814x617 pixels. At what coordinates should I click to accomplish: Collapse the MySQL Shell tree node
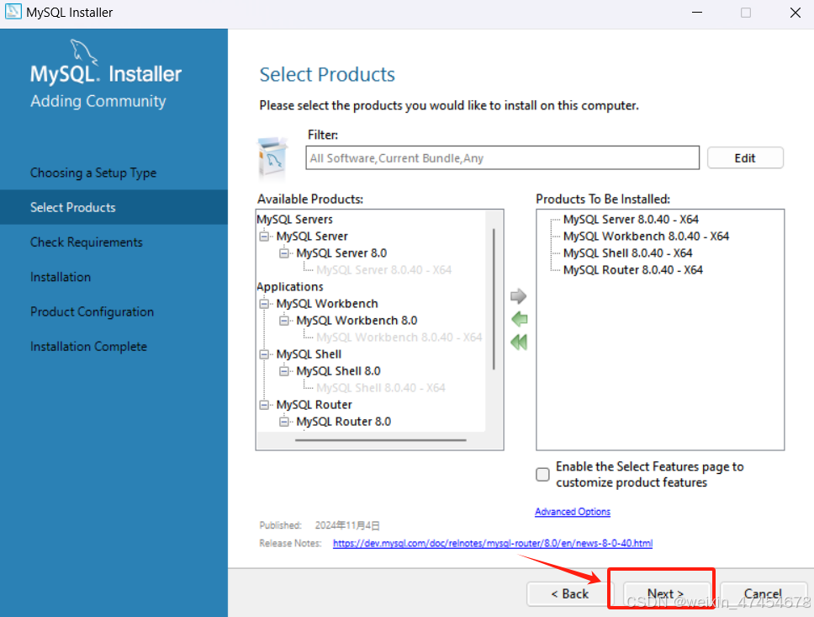click(x=264, y=354)
